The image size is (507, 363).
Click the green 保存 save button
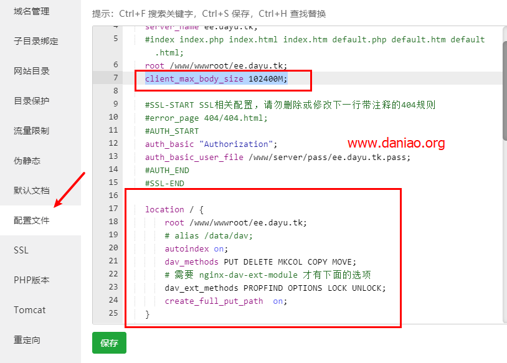click(109, 342)
